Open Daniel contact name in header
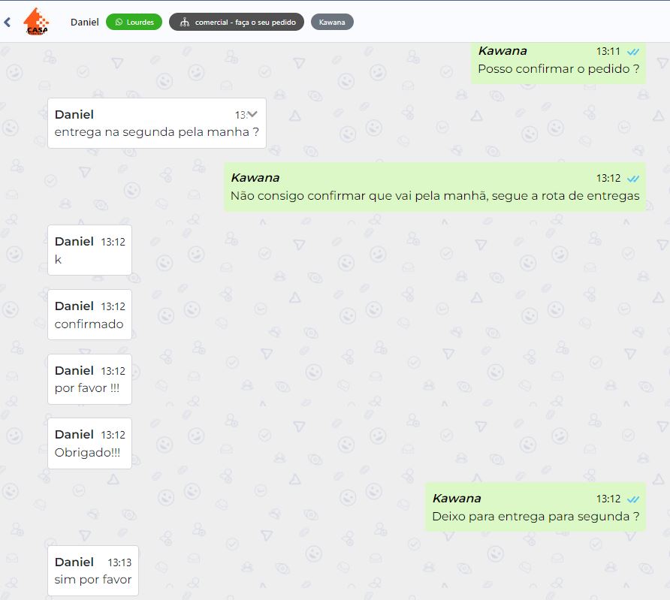The image size is (670, 600). 85,23
